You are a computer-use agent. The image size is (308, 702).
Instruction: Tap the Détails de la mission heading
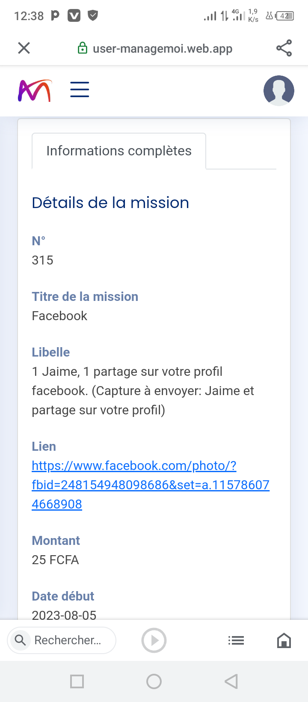click(x=110, y=202)
